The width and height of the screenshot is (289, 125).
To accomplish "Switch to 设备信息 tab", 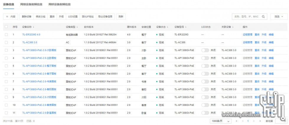I will 9,4.
